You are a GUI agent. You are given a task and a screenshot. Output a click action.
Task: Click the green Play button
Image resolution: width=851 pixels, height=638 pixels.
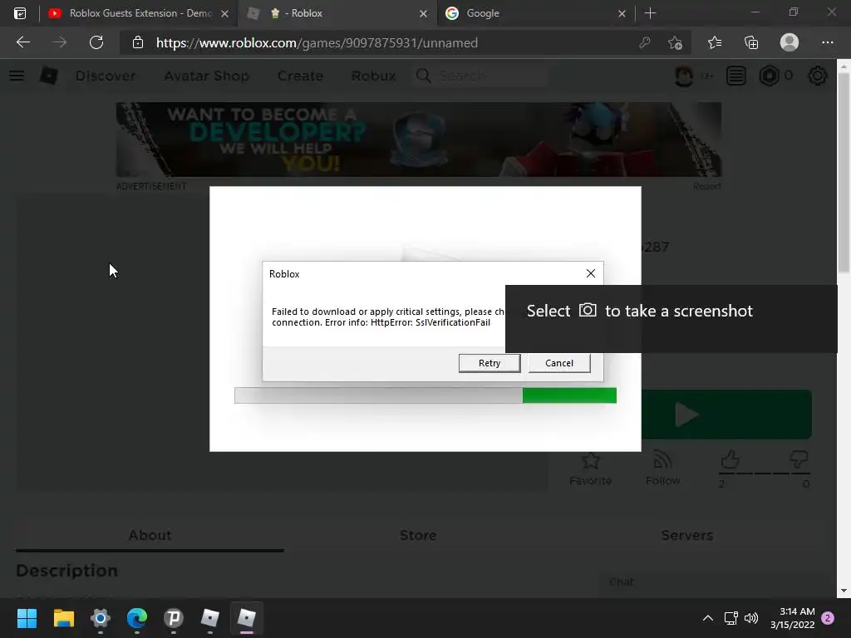(726, 415)
